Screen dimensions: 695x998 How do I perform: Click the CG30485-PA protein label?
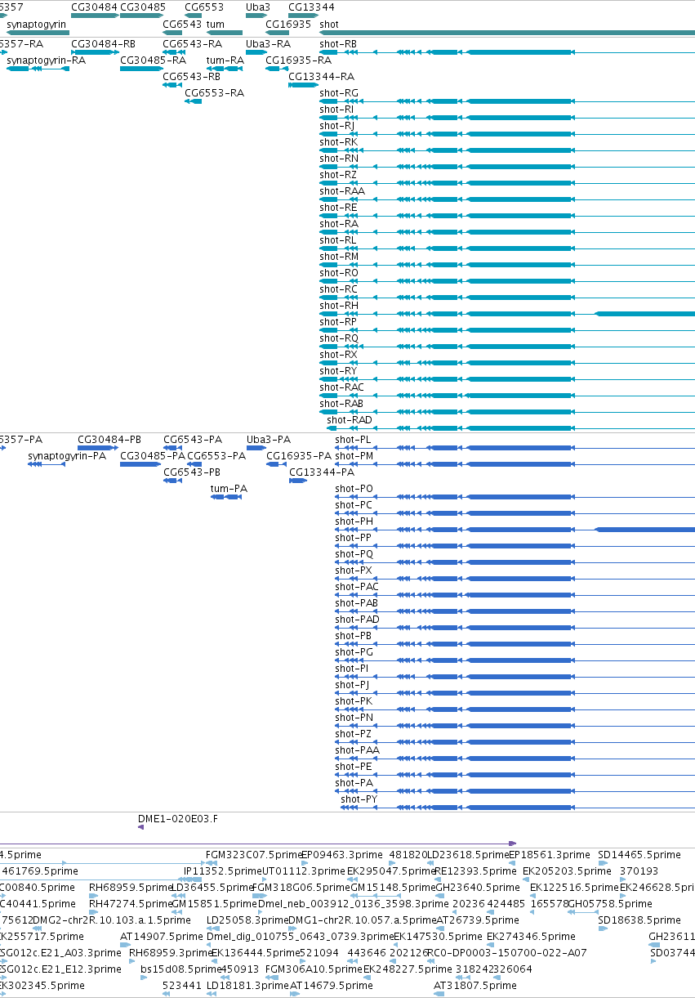[153, 456]
